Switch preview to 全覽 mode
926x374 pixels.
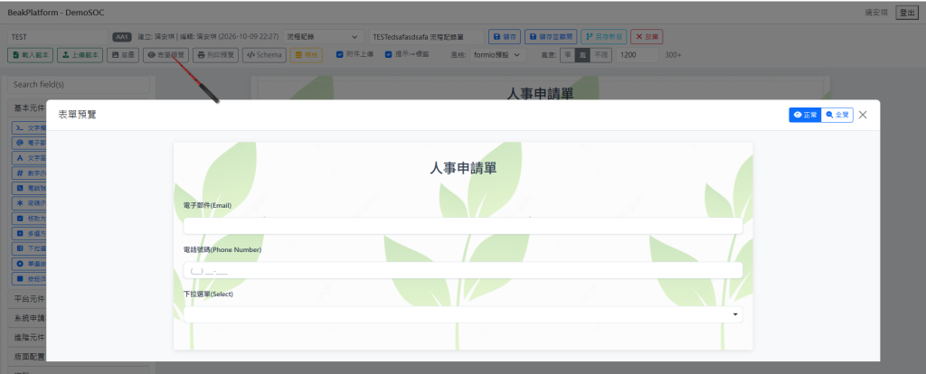coord(837,115)
